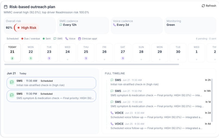Click the Voice cadence phone icon
Image resolution: width=219 pixels, height=138 pixels.
114,25
